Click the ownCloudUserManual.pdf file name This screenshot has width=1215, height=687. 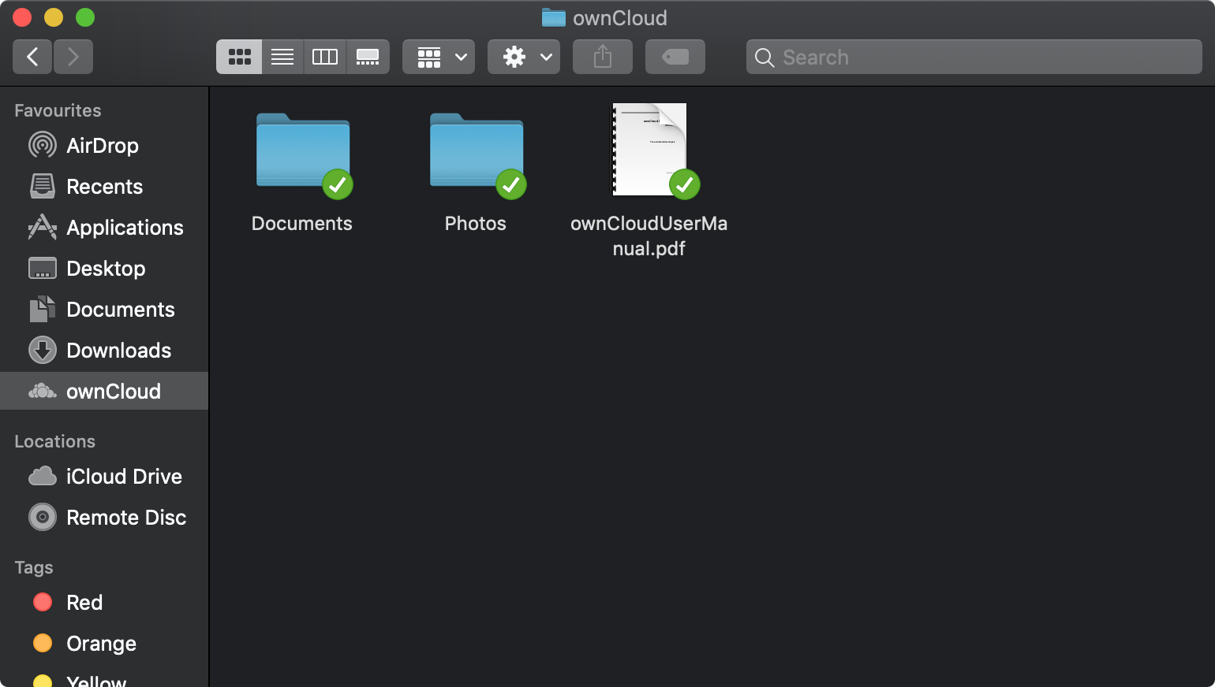[649, 236]
